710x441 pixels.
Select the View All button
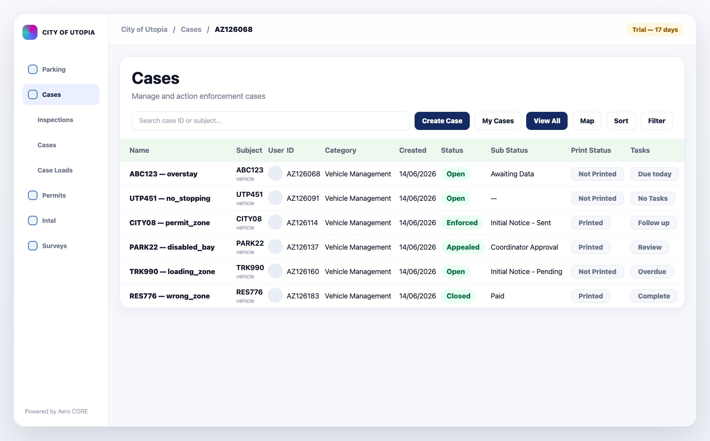547,121
